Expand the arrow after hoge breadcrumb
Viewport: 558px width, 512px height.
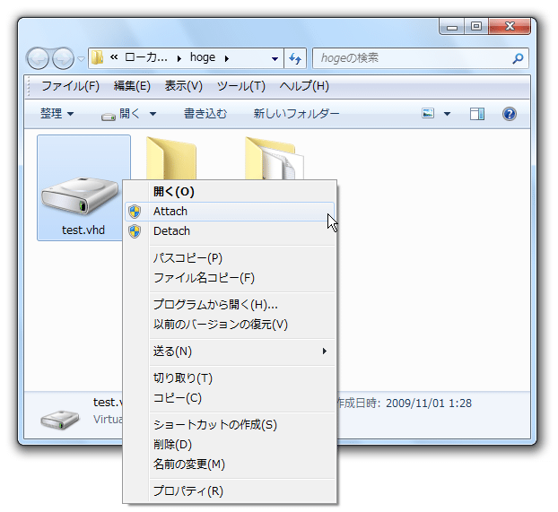[x=227, y=58]
